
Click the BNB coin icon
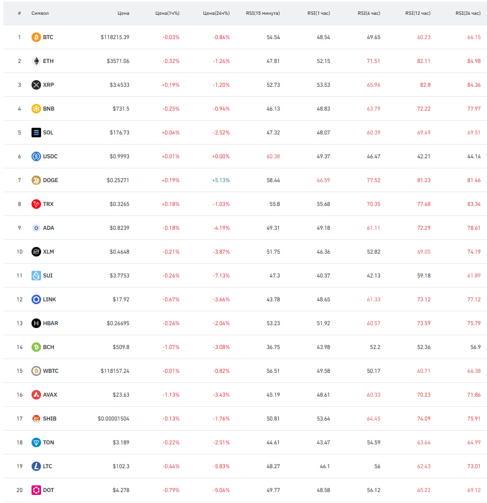(x=36, y=109)
